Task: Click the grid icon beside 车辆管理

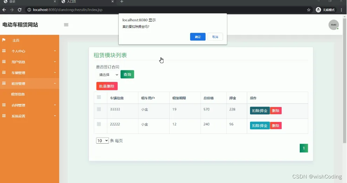Action: coord(4,73)
